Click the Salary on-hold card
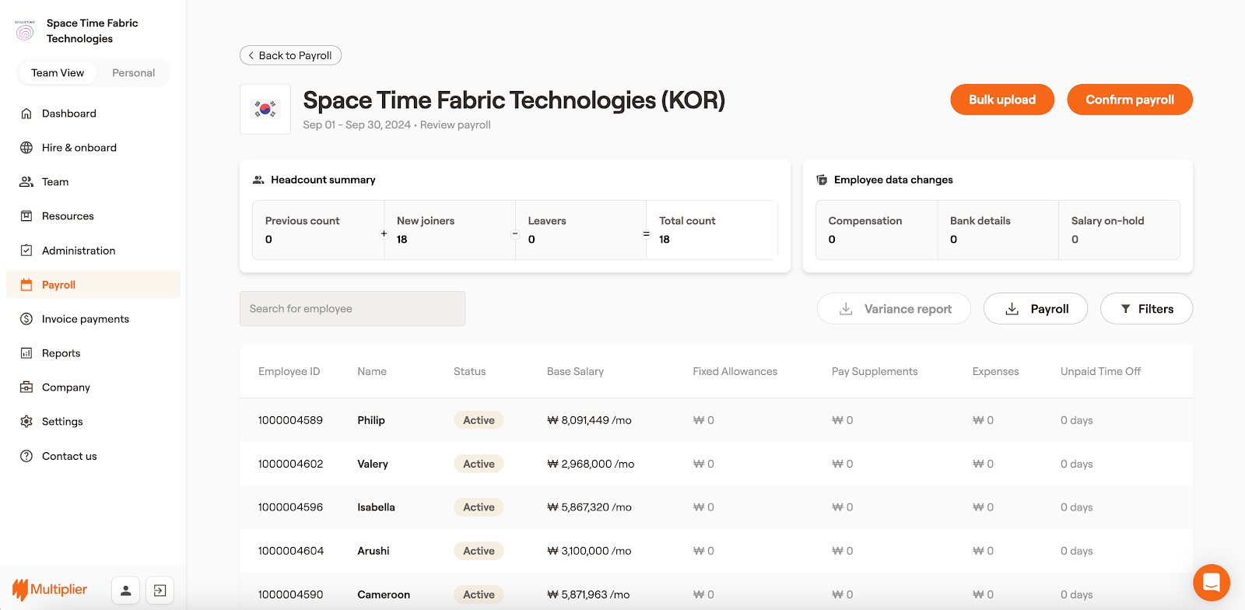 [1119, 230]
